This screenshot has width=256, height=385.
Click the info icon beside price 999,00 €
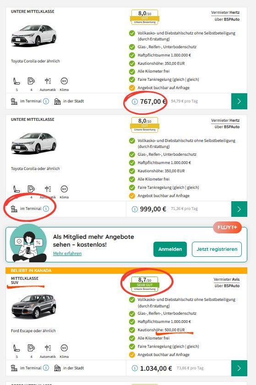point(135,209)
